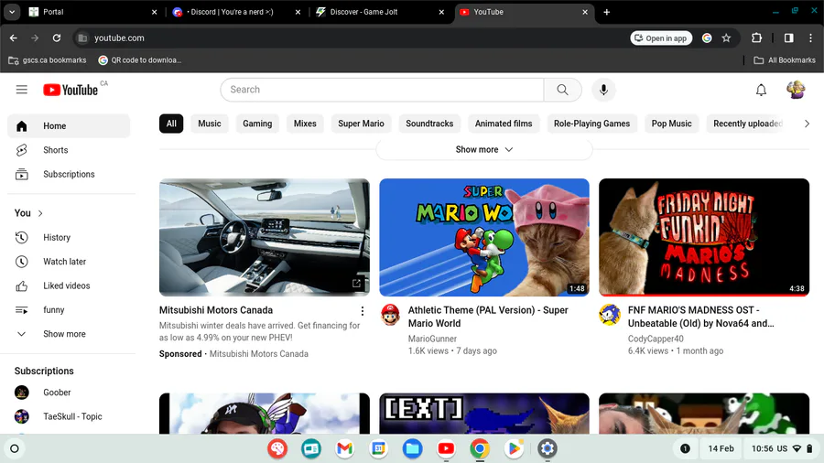Switch to the Portal browser tab

[x=92, y=12]
